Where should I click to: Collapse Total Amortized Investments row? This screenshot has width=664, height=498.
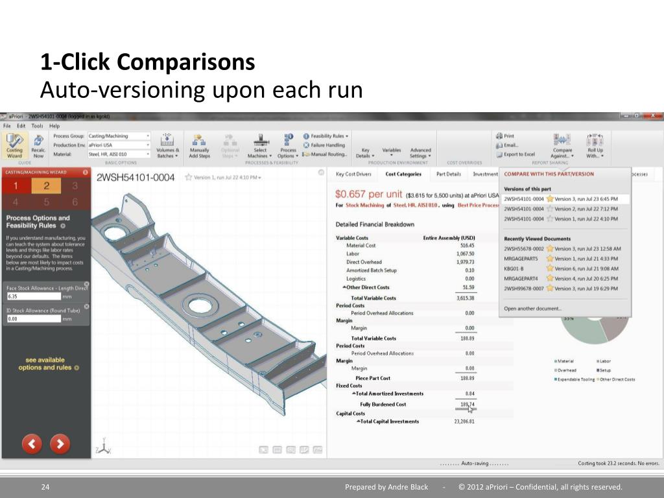click(x=354, y=394)
